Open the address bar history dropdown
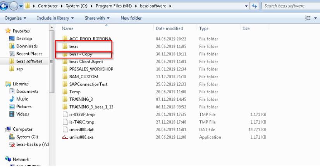The image size is (320, 168). [246, 6]
